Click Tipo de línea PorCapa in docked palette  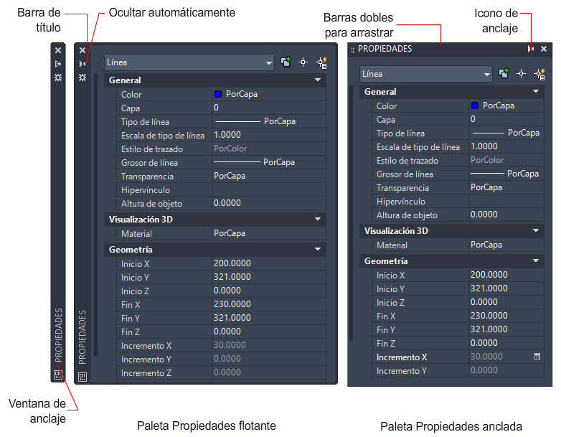click(506, 133)
